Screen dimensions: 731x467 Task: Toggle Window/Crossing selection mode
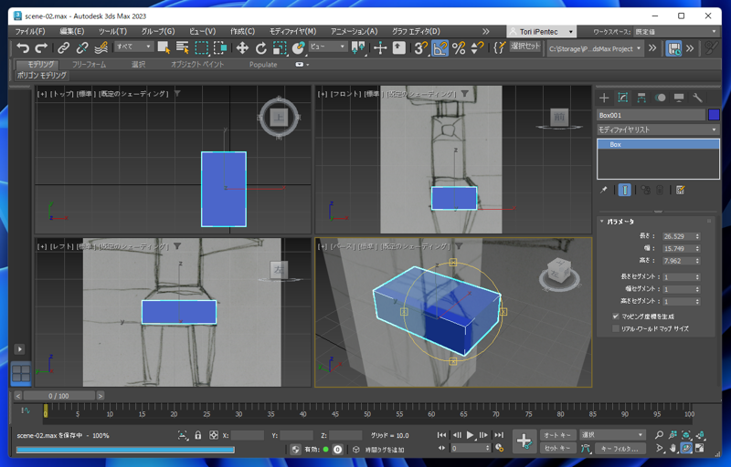coord(220,47)
